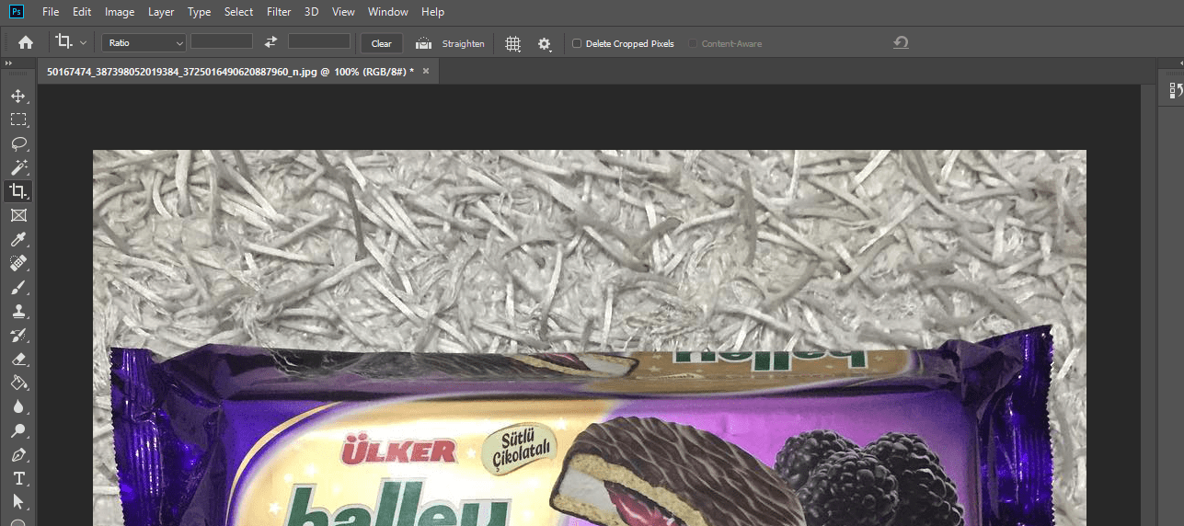Click the Clear button
This screenshot has width=1184, height=526.
[x=382, y=43]
